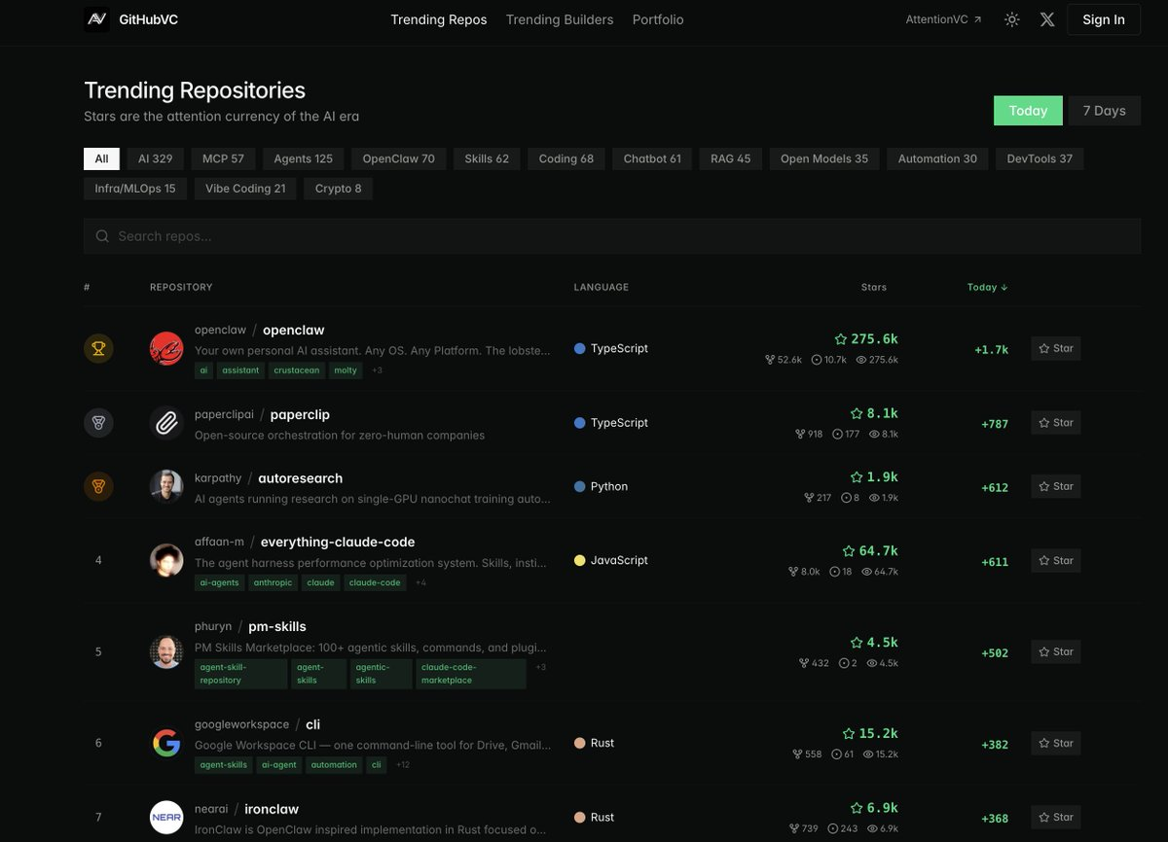This screenshot has width=1168, height=842.
Task: Expand hidden tags via +12 on cli repo
Action: click(x=402, y=764)
